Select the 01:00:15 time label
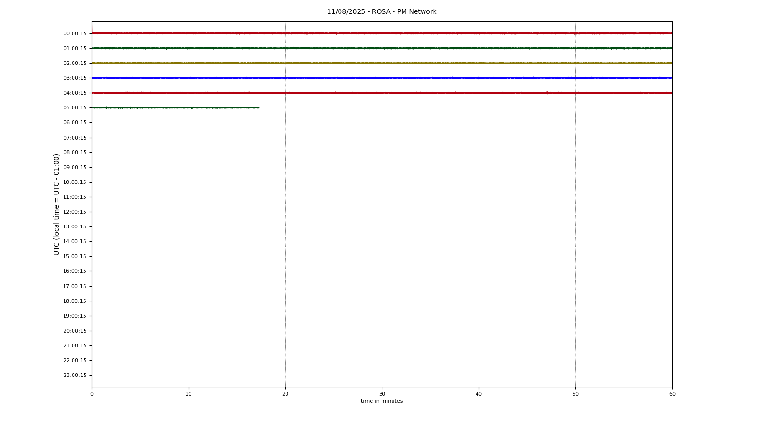The height and width of the screenshot is (430, 764). click(75, 48)
